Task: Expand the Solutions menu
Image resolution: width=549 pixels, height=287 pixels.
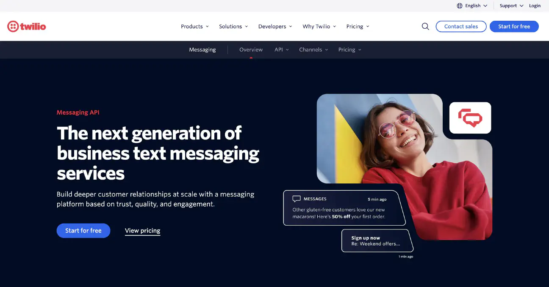Action: (x=233, y=26)
